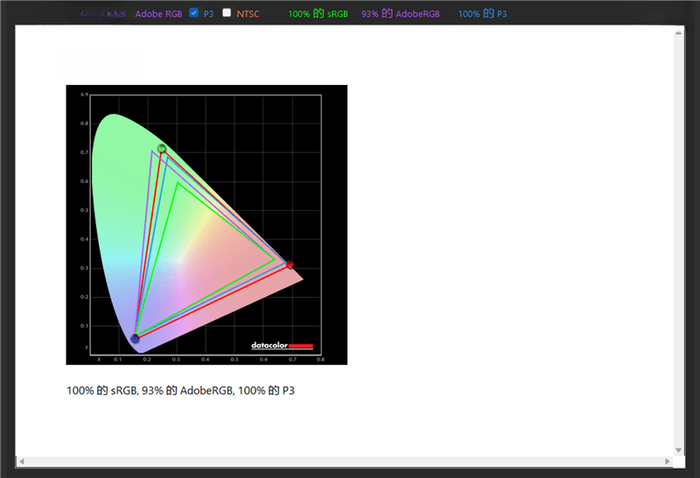
Task: Click the green primary marker on chart
Action: coord(162,148)
